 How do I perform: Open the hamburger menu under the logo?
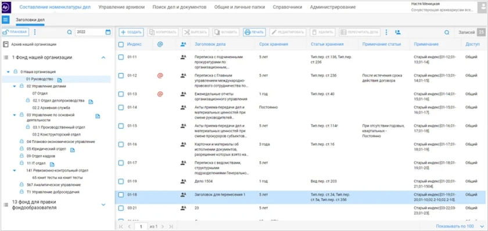[x=5, y=20]
